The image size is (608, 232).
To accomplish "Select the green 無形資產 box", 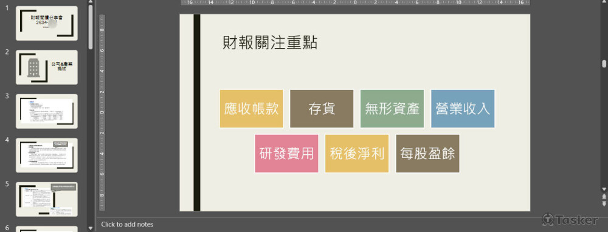I will (x=392, y=109).
